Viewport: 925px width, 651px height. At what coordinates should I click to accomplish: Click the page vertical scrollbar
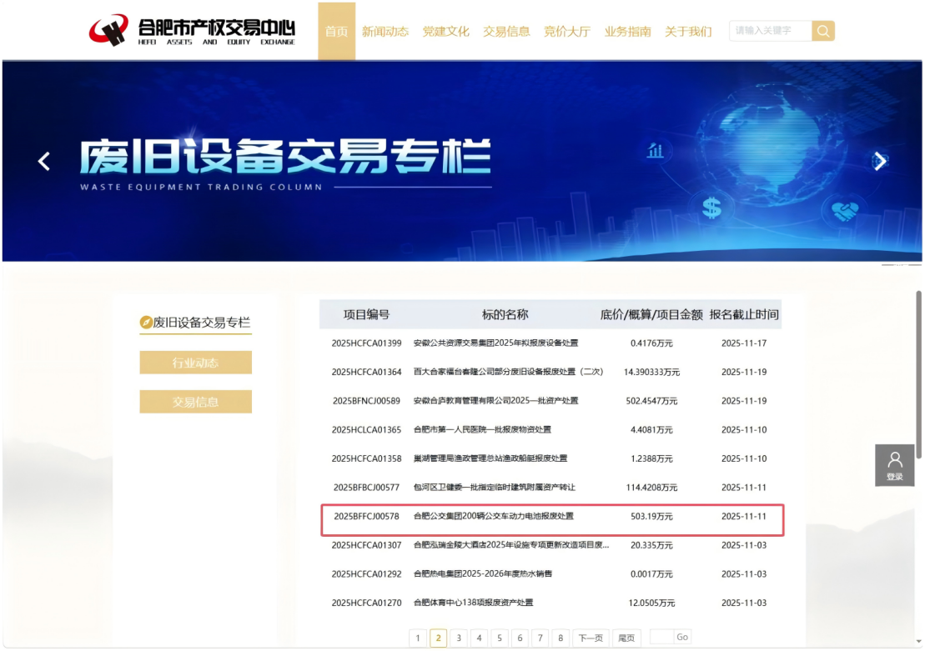[919, 373]
